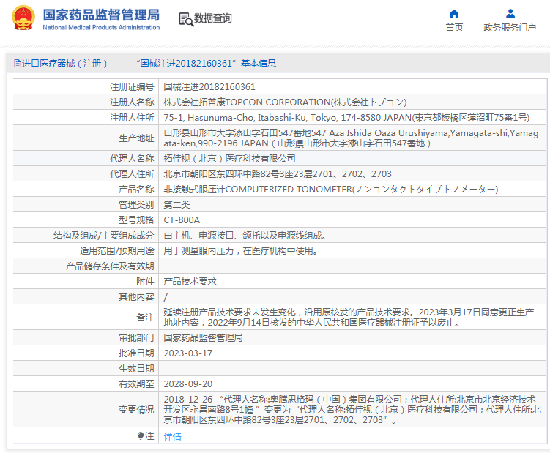Click the 政务服务门户 user icon
Image resolution: width=550 pixels, height=453 pixels.
[510, 14]
